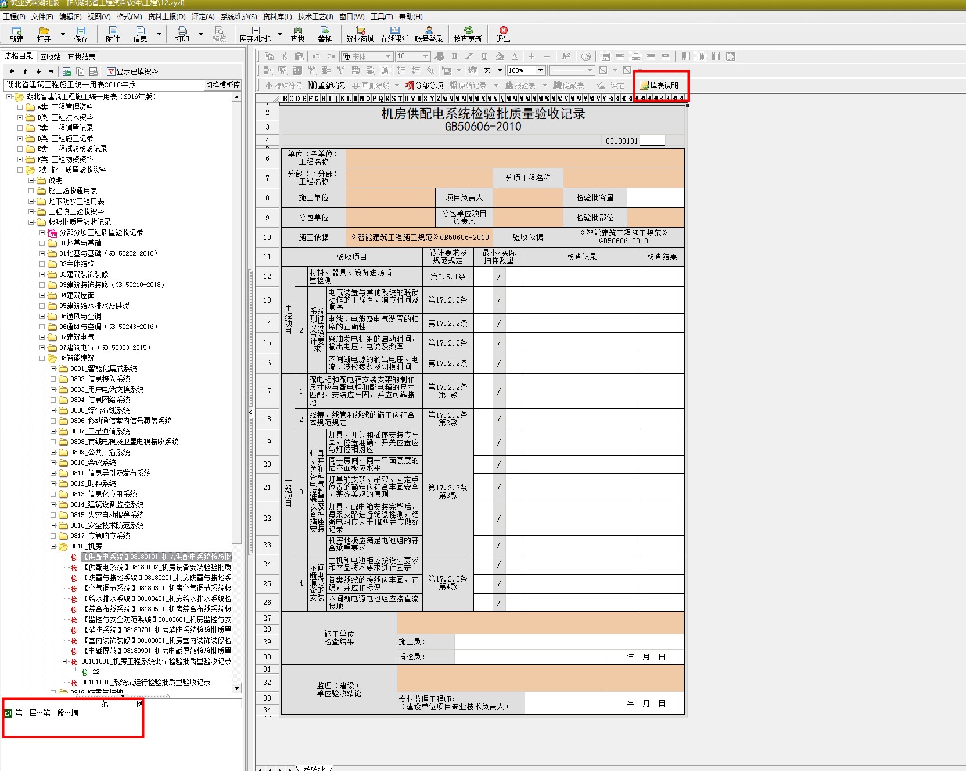Click the add-table icon in tree toolbar
Screen dimensions: 966x771
67,71
